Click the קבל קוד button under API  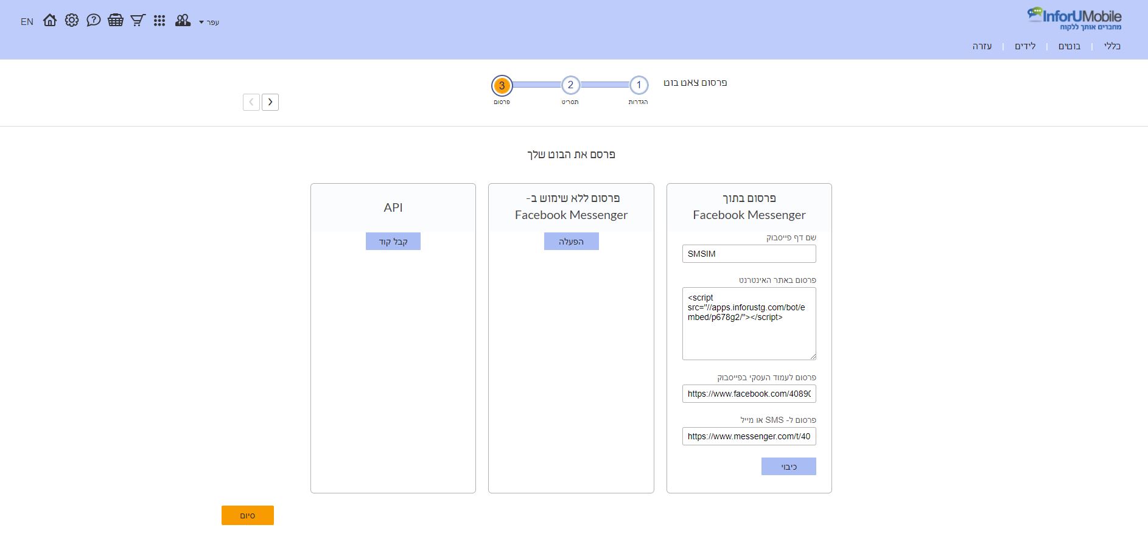(393, 242)
